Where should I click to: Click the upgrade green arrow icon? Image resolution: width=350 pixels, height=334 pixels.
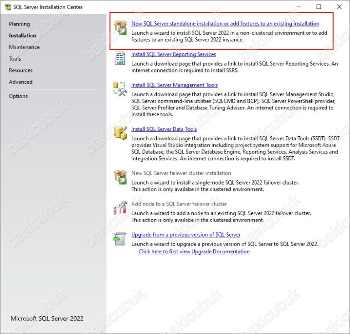tap(120, 239)
